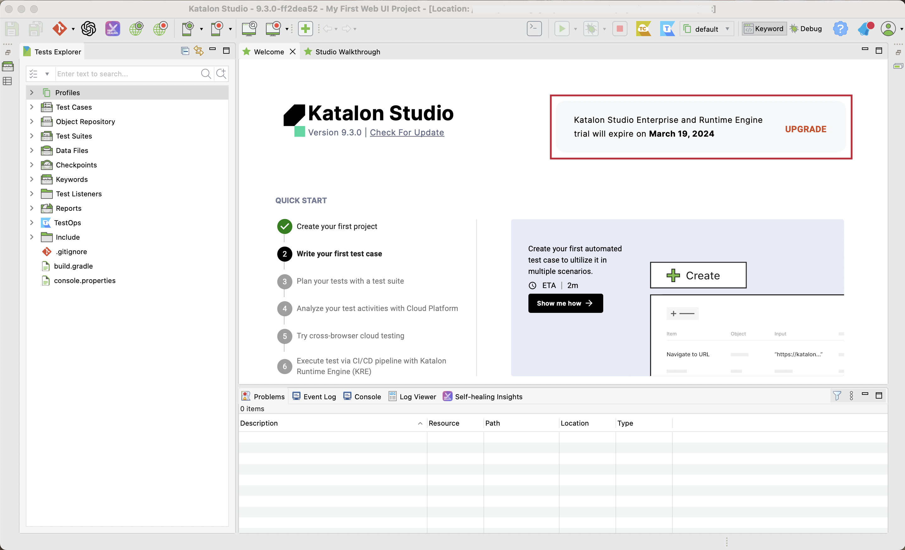Click the search input field in Tests Explorer
The height and width of the screenshot is (550, 905).
pos(126,73)
